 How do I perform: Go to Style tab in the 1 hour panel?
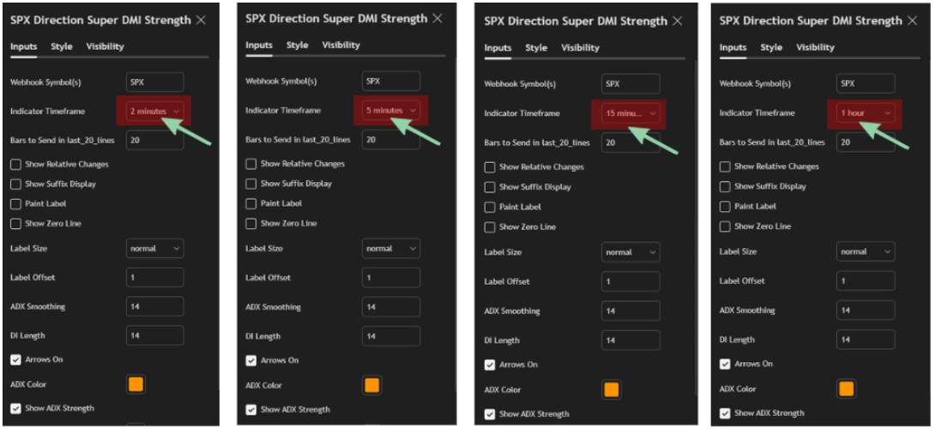tap(771, 47)
